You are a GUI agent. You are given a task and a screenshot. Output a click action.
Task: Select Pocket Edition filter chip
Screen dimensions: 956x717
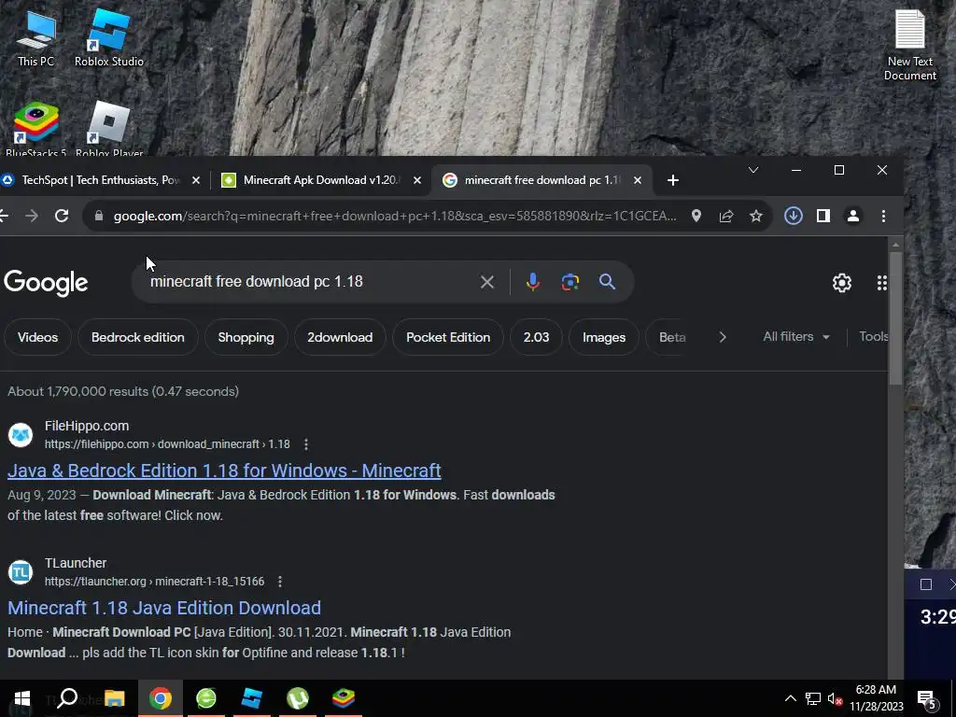448,337
